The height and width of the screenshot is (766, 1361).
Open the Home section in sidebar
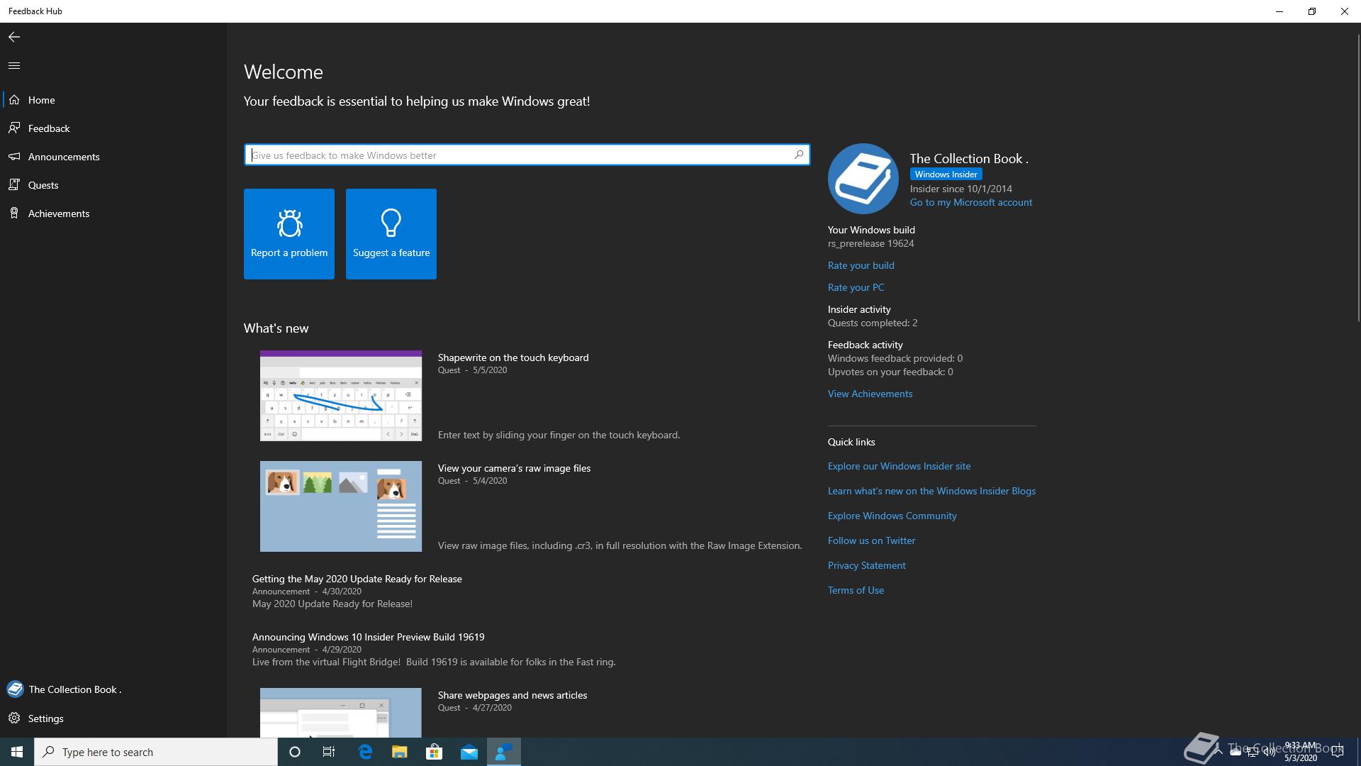click(113, 100)
